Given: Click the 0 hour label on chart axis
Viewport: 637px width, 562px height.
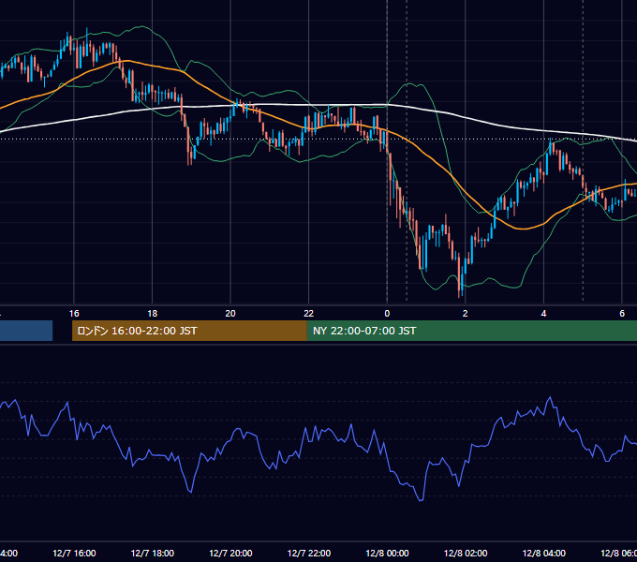Looking at the screenshot, I should 387,314.
